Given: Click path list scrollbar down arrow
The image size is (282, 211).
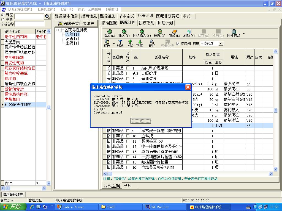Looking at the screenshot, I should click(48, 183).
